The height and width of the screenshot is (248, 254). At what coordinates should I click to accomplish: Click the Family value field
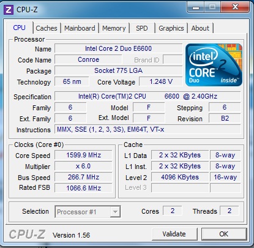click(x=70, y=107)
